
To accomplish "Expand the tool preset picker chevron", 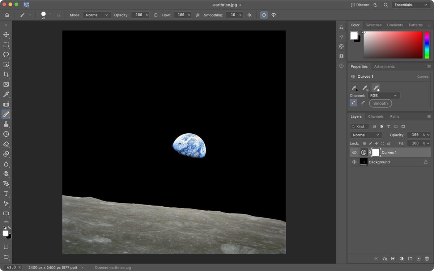I will pyautogui.click(x=30, y=15).
